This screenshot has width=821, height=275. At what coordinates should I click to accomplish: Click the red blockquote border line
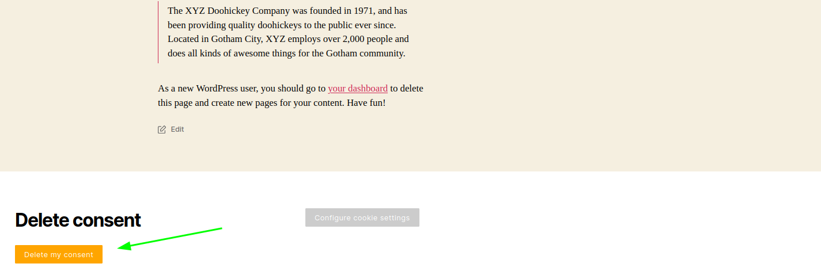(158, 32)
